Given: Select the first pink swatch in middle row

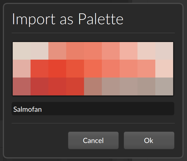Looking at the screenshot, I should (22, 68).
